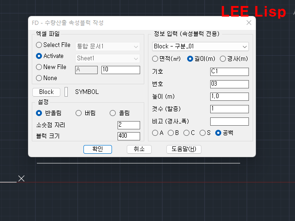Click the column A input field
Viewport: 295px width, 221px height.
coord(86,70)
